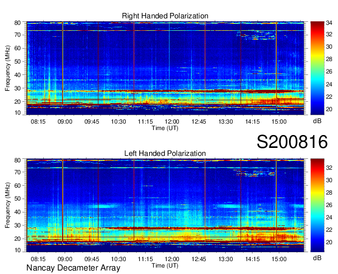338x274 pixels.
Task: Click the 40 MHz tick of Right Handed plot
Action: tap(17, 75)
